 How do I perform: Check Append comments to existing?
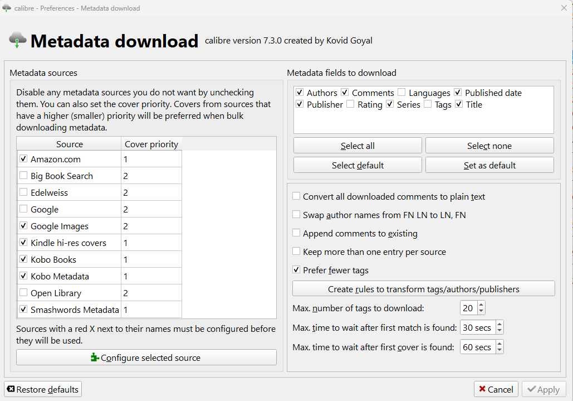pos(296,233)
